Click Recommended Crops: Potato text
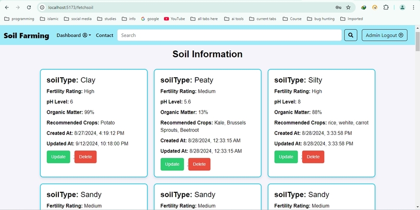This screenshot has width=420, height=210. [x=81, y=122]
